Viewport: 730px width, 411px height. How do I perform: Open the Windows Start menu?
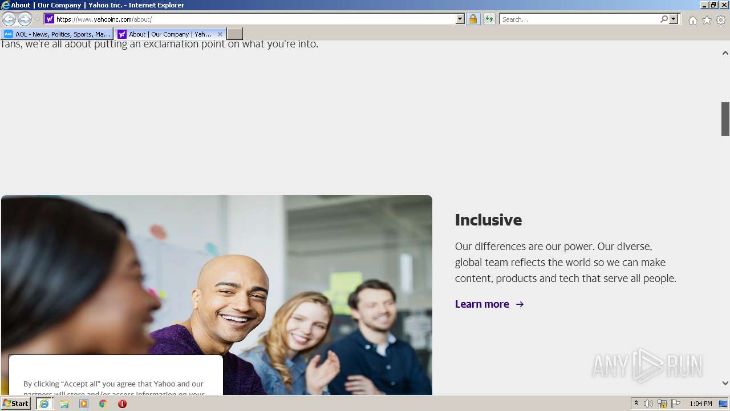(15, 404)
